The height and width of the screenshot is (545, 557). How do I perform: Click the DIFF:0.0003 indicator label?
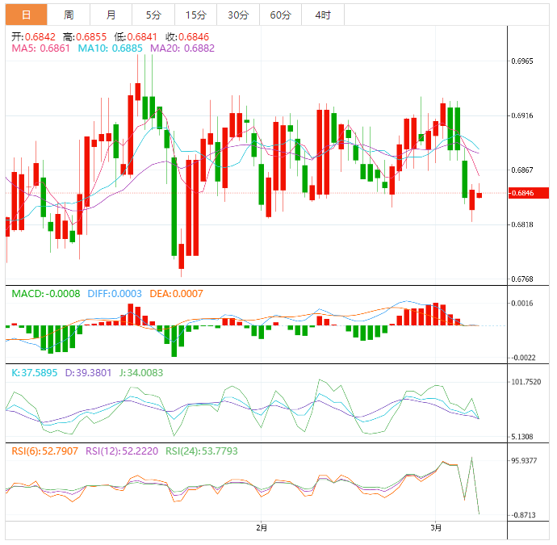coord(115,294)
